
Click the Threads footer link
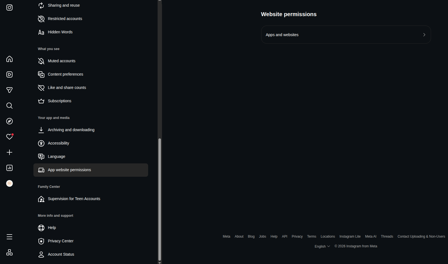[x=387, y=236]
